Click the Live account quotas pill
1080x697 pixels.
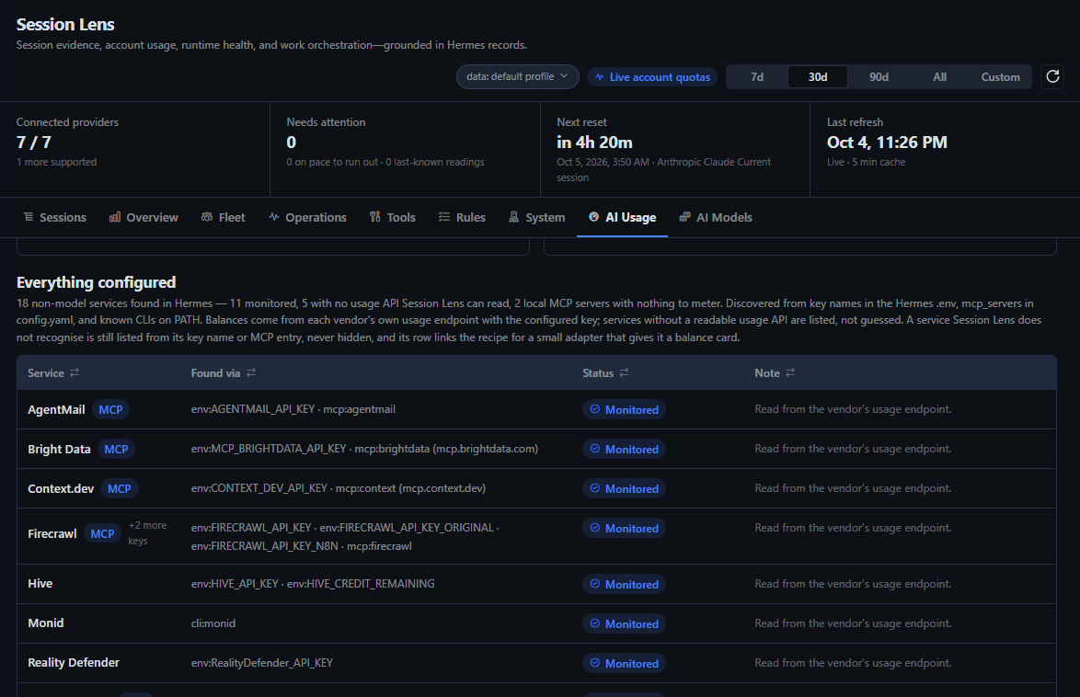tap(652, 77)
